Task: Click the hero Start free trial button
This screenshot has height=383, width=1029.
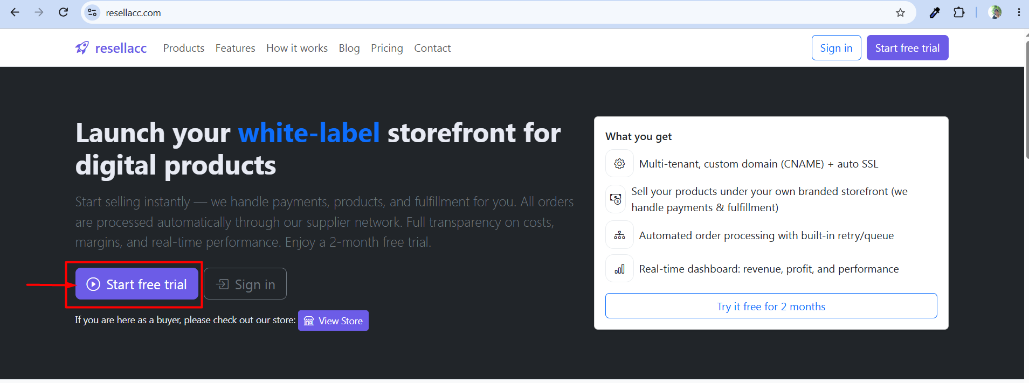Action: [x=137, y=284]
